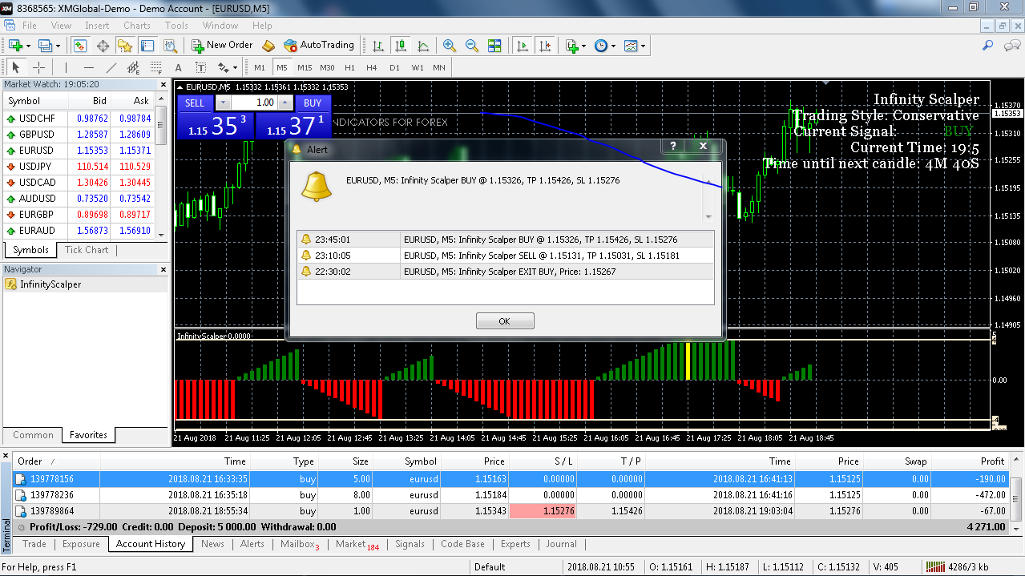Select InfinityScalper in the Navigator
The image size is (1025, 576).
50,284
